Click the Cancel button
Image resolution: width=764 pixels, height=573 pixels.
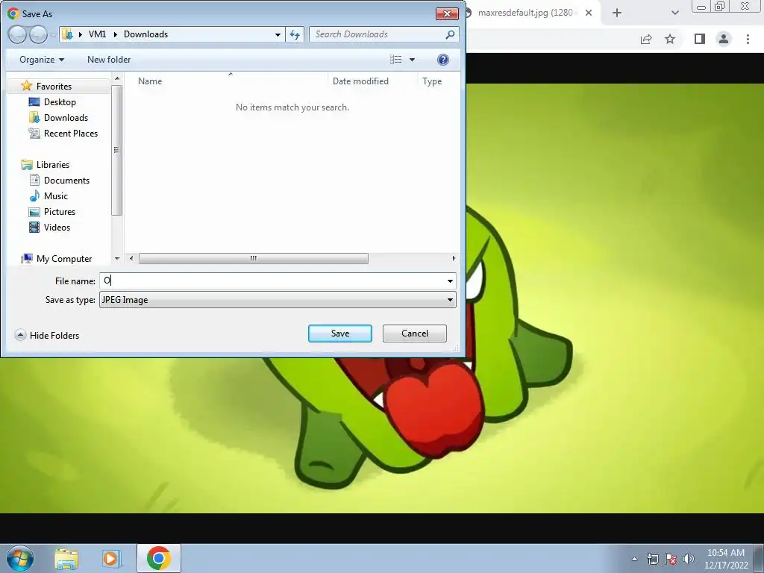[415, 334]
